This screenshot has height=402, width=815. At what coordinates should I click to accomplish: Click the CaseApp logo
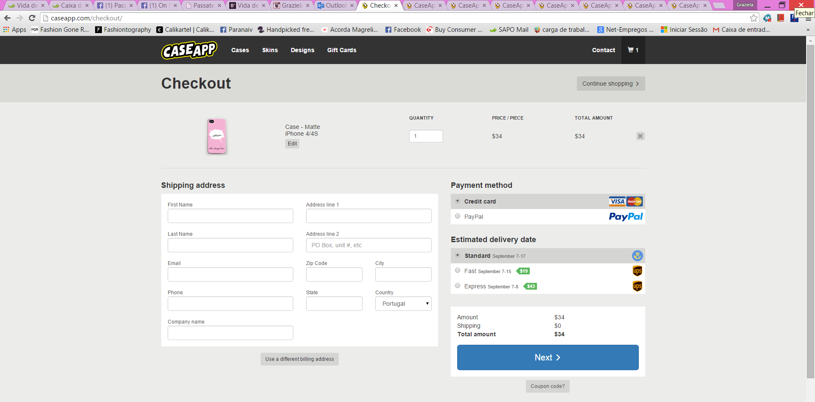(x=189, y=50)
